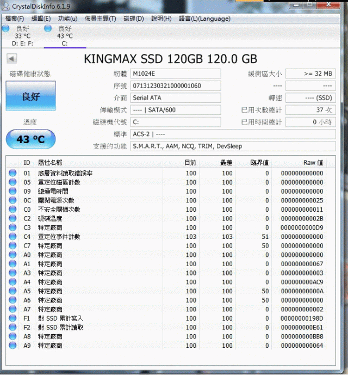Select the D: E: F: disk tab
Viewport: 348px width, 375px height.
pyautogui.click(x=22, y=36)
